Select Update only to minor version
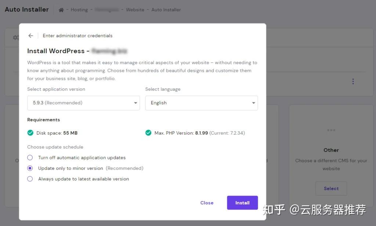This screenshot has width=376, height=226. [x=30, y=168]
